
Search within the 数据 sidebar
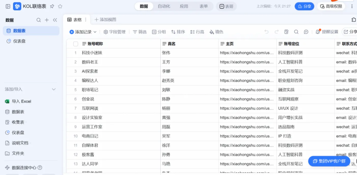coord(39,20)
